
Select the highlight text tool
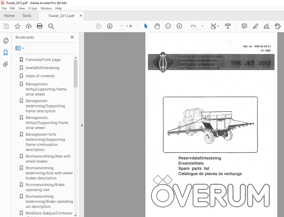pyautogui.click(x=255, y=26)
